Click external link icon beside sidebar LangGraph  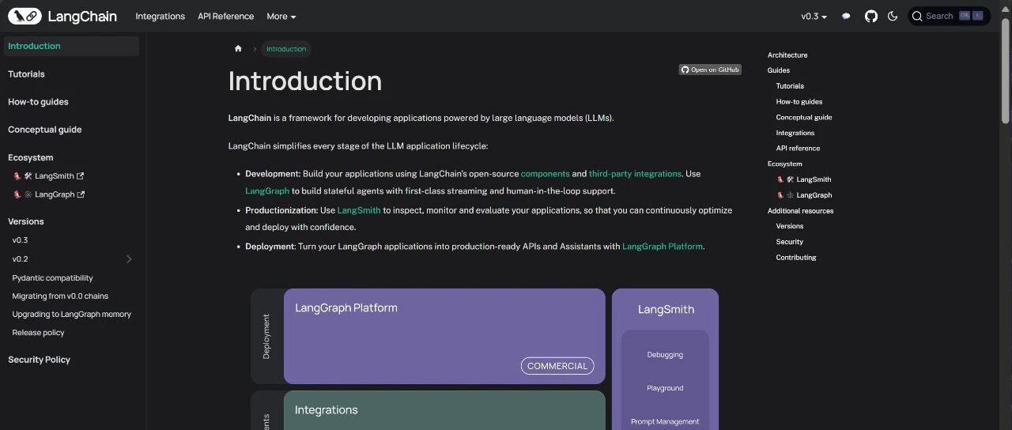click(81, 194)
